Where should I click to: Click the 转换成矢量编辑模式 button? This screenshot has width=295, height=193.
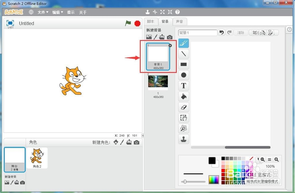(262, 181)
